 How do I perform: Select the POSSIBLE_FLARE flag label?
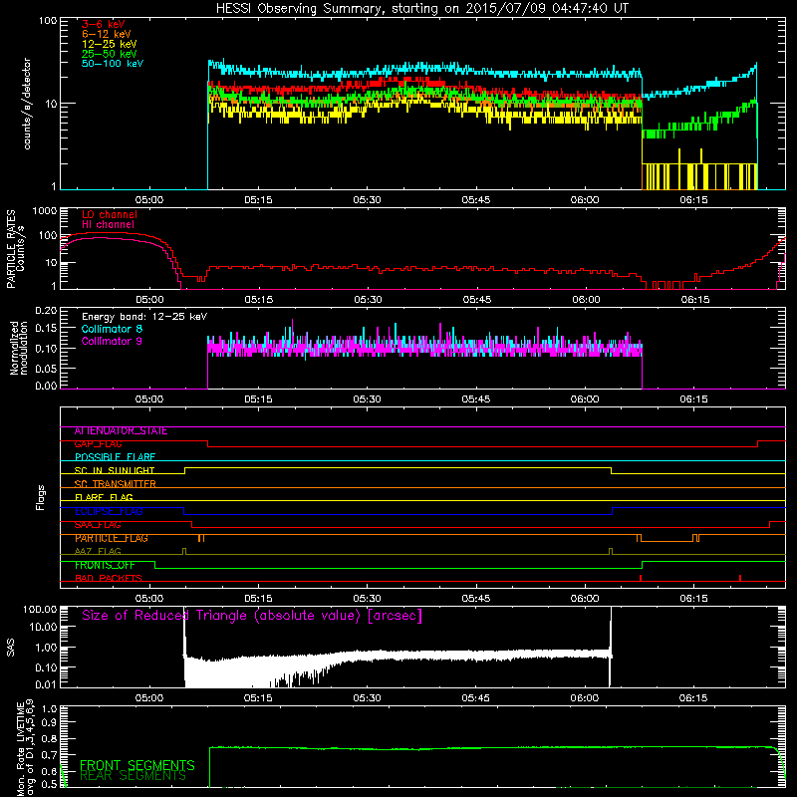115,457
